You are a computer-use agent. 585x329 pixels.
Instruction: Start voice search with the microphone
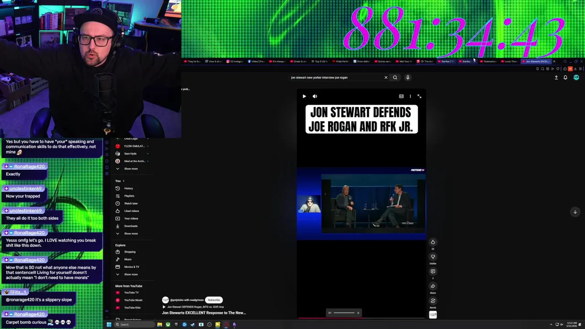click(x=408, y=78)
